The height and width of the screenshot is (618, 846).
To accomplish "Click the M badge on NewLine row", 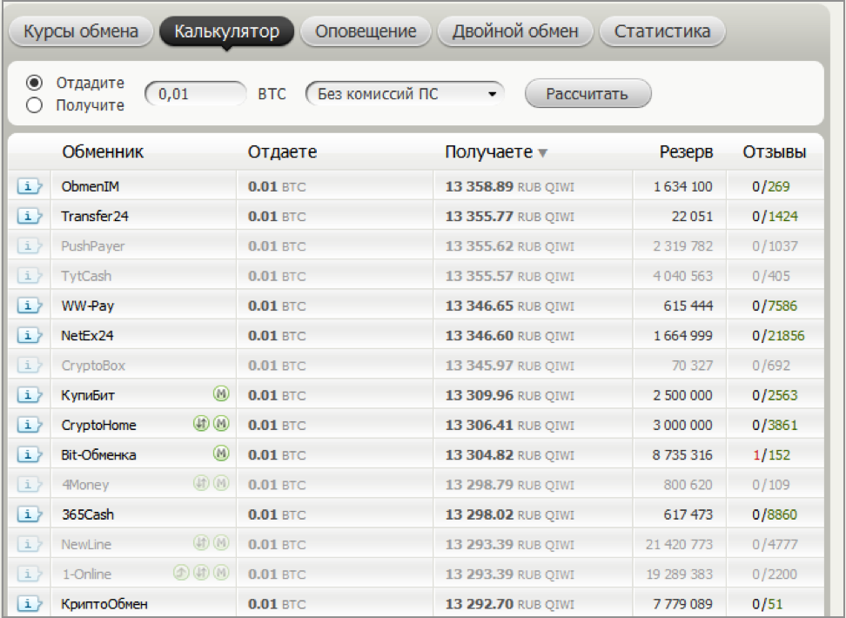I will [221, 543].
